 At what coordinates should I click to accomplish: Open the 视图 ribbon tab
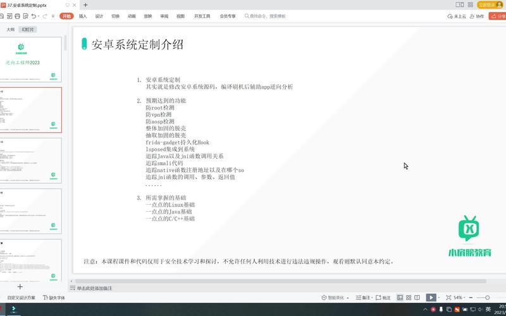click(x=180, y=16)
